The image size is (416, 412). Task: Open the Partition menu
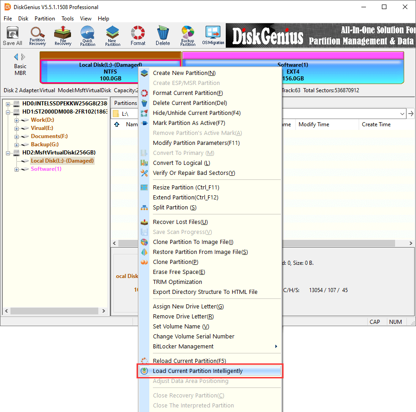pos(45,19)
